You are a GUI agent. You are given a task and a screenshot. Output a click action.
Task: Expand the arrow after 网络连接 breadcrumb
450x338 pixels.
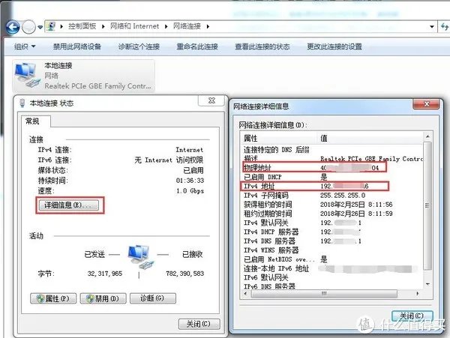point(208,27)
